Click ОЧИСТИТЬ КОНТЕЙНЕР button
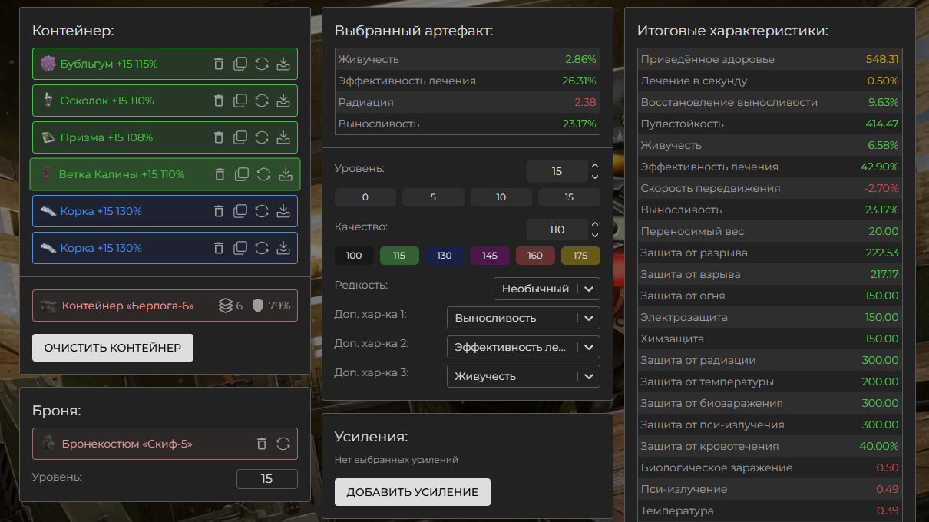The height and width of the screenshot is (522, 929). tap(113, 348)
